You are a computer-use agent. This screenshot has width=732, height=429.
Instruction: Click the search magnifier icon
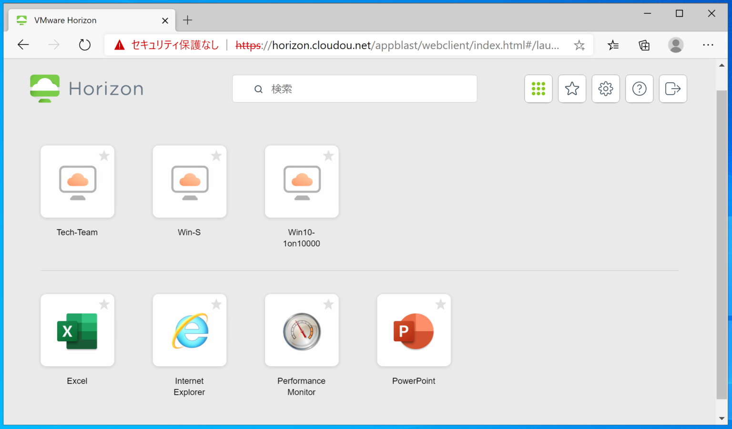(258, 89)
